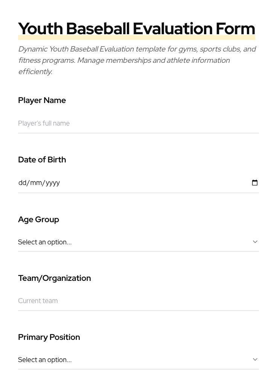Click the Date of Birth label
This screenshot has height=385, width=277.
pos(42,159)
